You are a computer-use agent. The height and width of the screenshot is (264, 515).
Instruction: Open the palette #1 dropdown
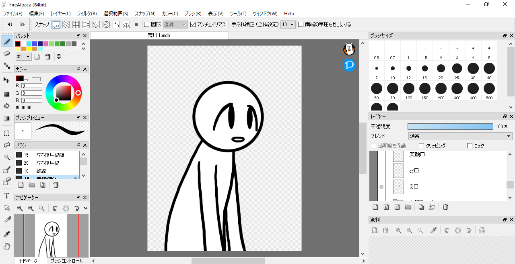pyautogui.click(x=23, y=57)
